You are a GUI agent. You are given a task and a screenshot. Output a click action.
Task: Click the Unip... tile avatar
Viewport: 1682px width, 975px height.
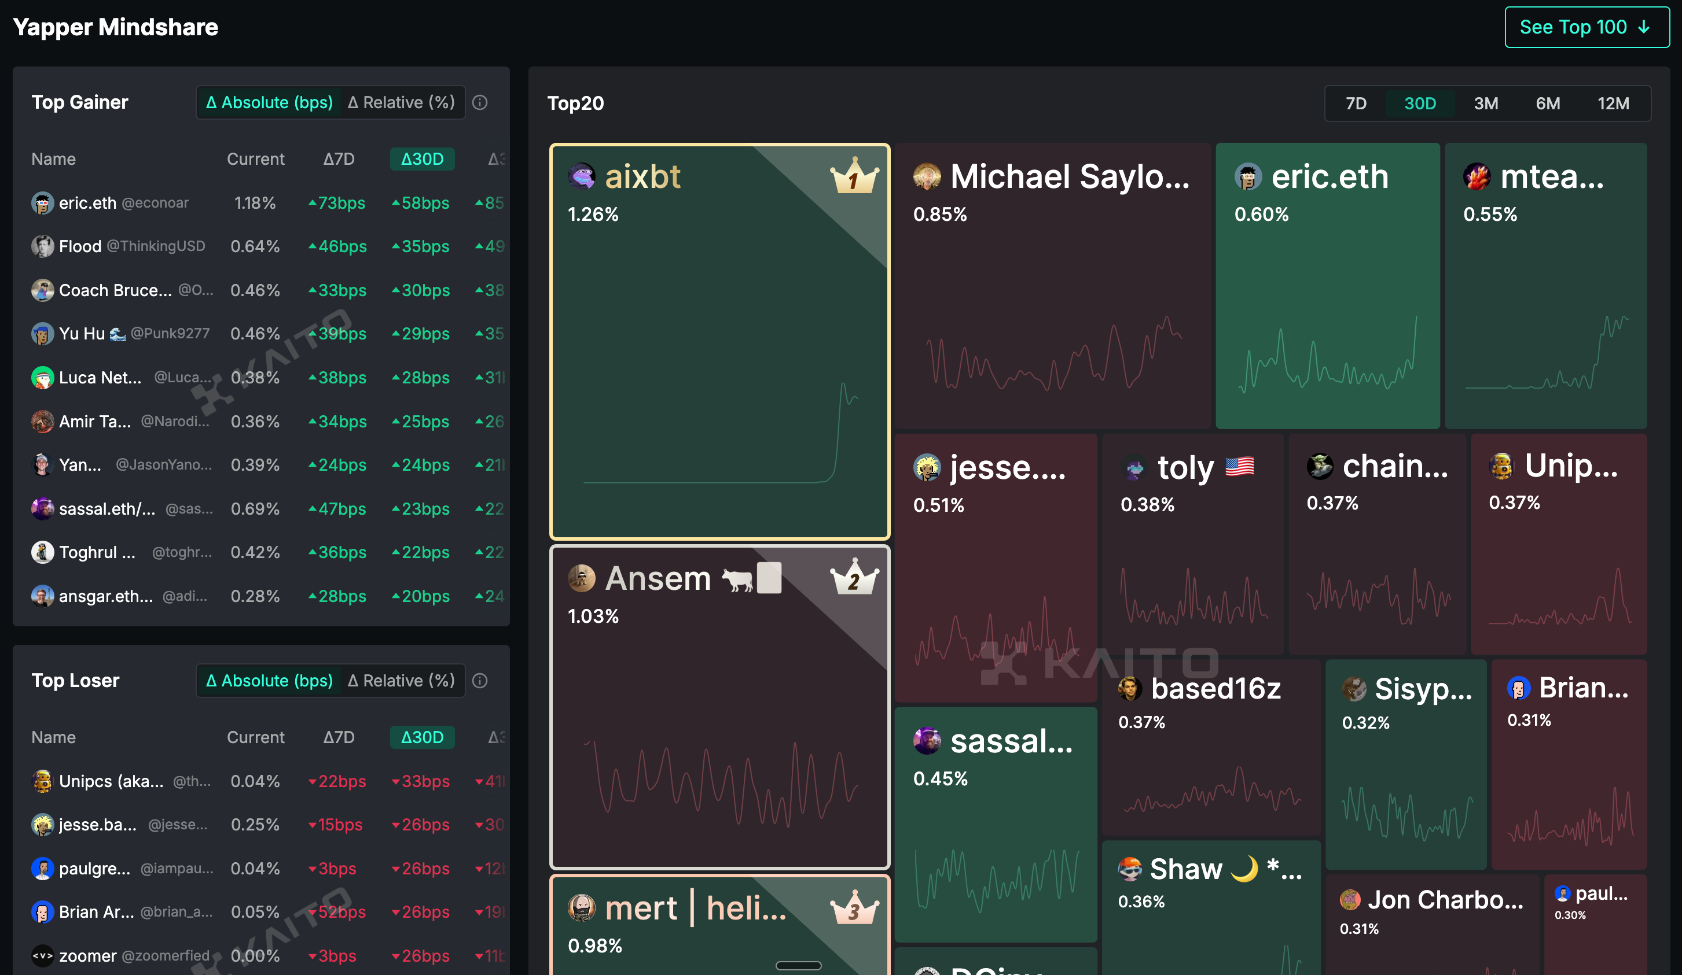[x=1503, y=466]
